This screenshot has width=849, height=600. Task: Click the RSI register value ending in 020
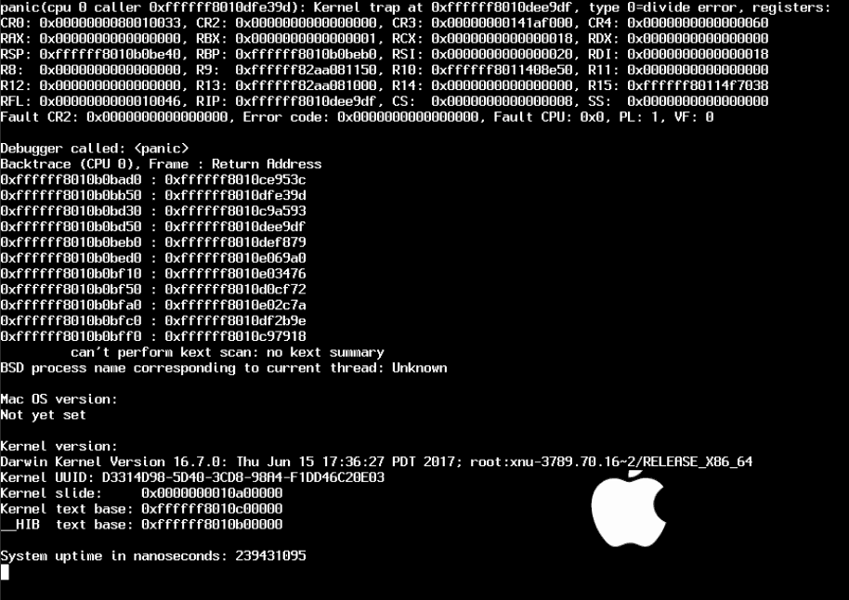502,55
